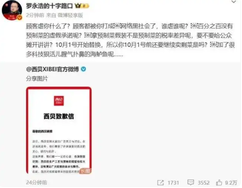Open 罗永浩's profile avatar picture
Image resolution: width=242 pixels, height=188 pixels.
[12, 10]
